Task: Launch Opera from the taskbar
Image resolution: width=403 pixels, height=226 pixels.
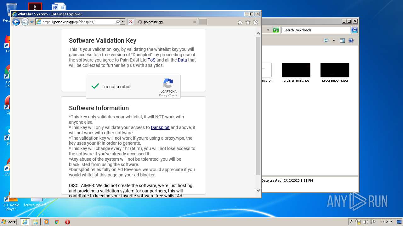Action: (67, 222)
